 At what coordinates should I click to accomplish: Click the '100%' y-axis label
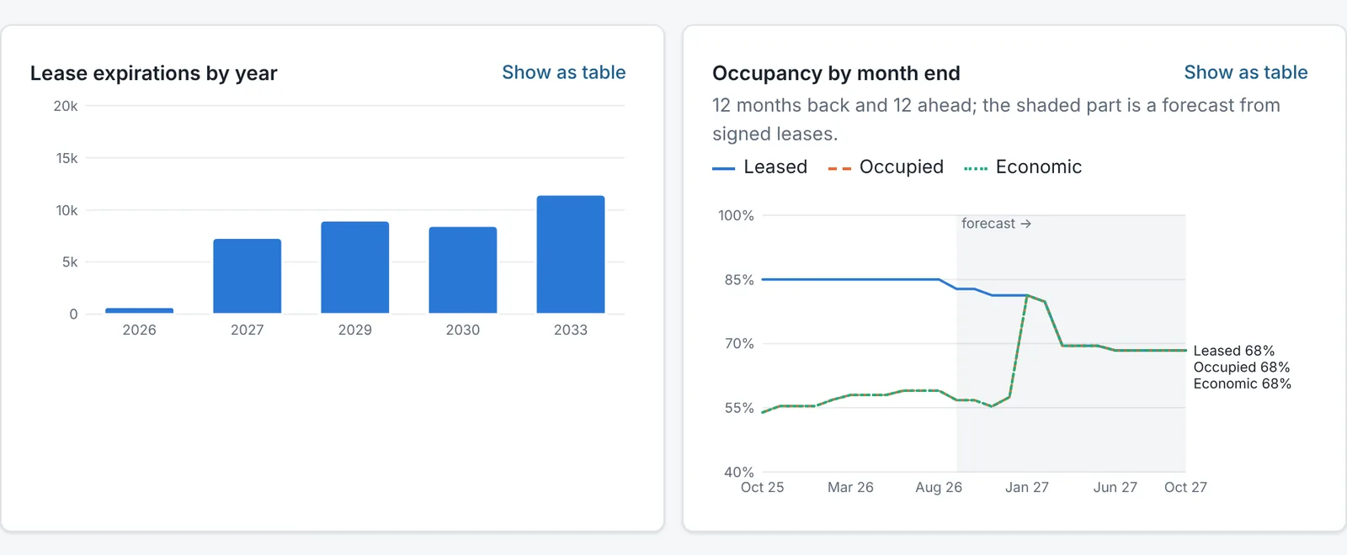(736, 215)
